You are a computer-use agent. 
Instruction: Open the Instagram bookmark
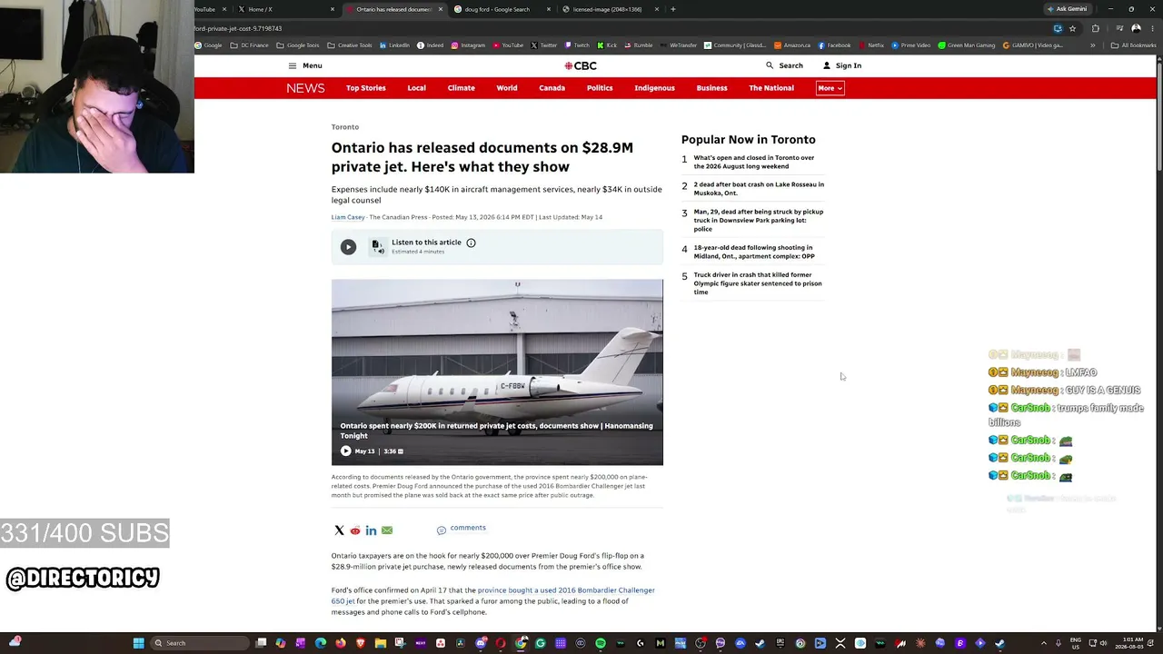click(468, 45)
